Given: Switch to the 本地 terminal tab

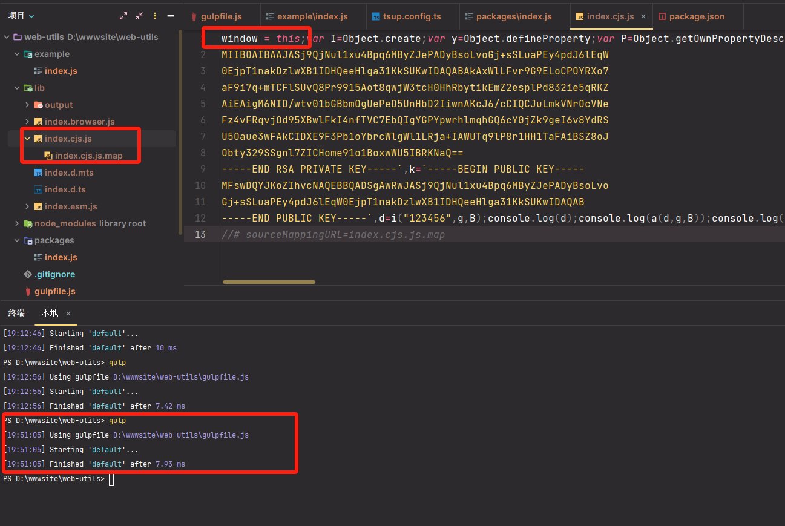Looking at the screenshot, I should [x=50, y=313].
